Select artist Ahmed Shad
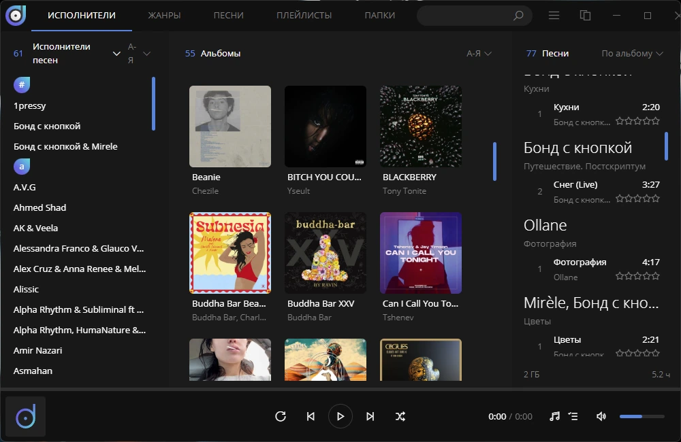The image size is (681, 442). (39, 207)
